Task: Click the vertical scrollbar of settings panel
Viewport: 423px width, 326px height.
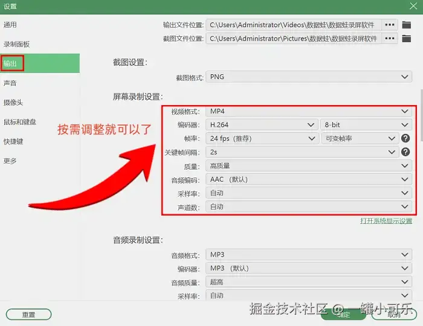Action: click(x=421, y=115)
